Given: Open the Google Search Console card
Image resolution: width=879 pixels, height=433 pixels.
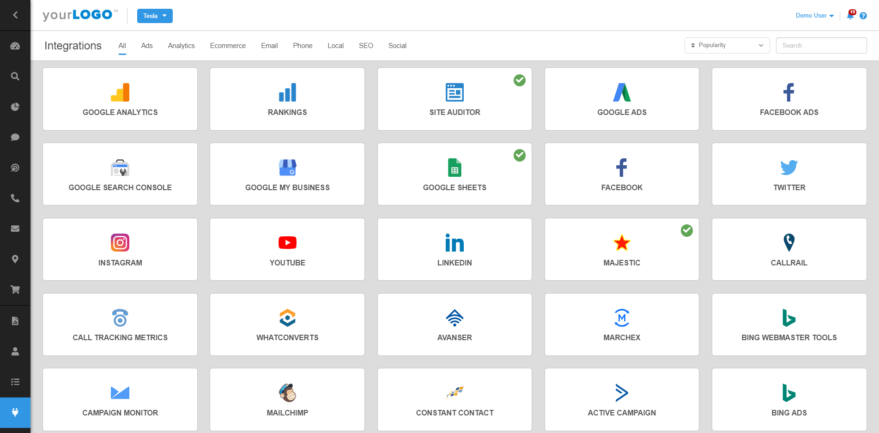Looking at the screenshot, I should 120,174.
